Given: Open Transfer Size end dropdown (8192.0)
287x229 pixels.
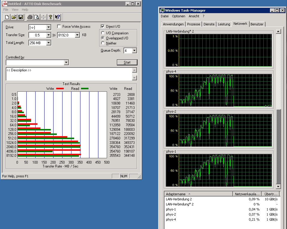Looking at the screenshot, I should point(77,35).
